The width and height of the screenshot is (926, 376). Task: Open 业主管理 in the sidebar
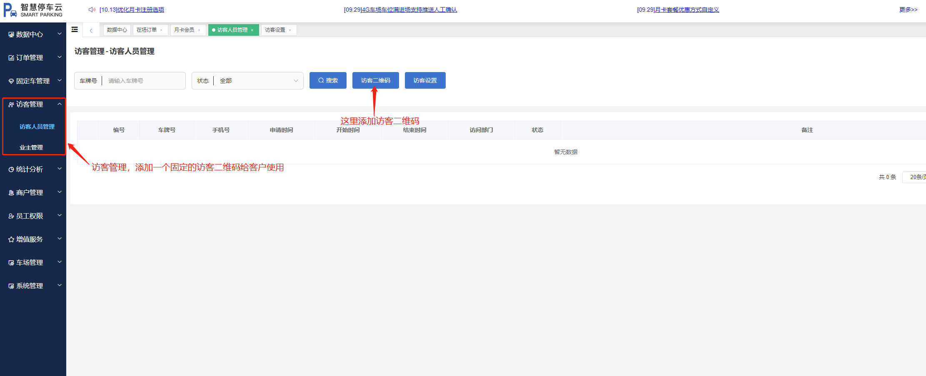pos(31,147)
